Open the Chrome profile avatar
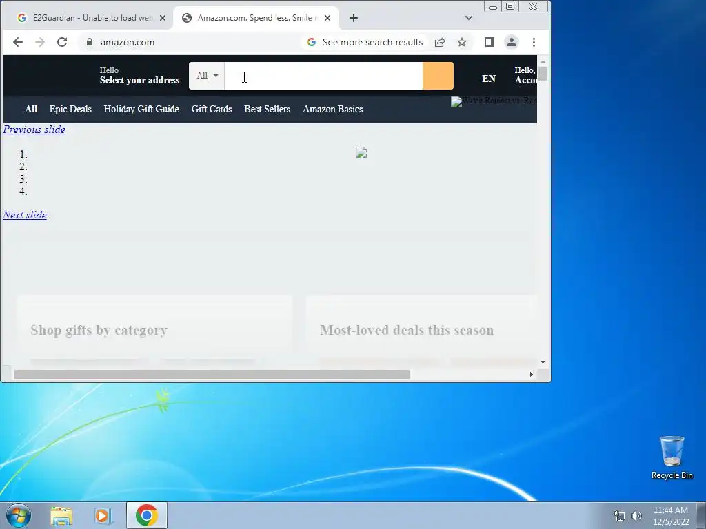 tap(512, 42)
